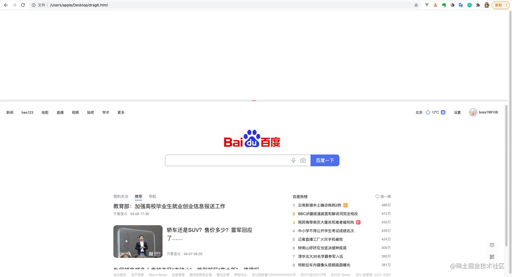Click the QR code icon at right edge
512x277 pixels.
pyautogui.click(x=492, y=257)
